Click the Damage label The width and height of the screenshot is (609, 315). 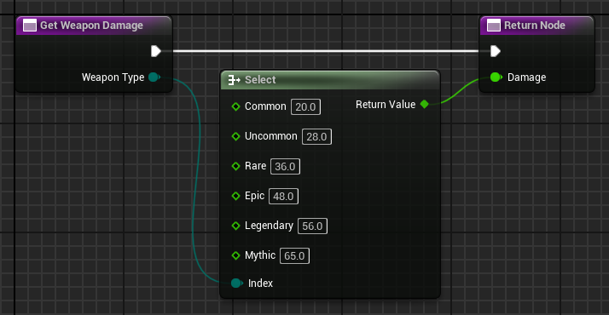[x=526, y=77]
